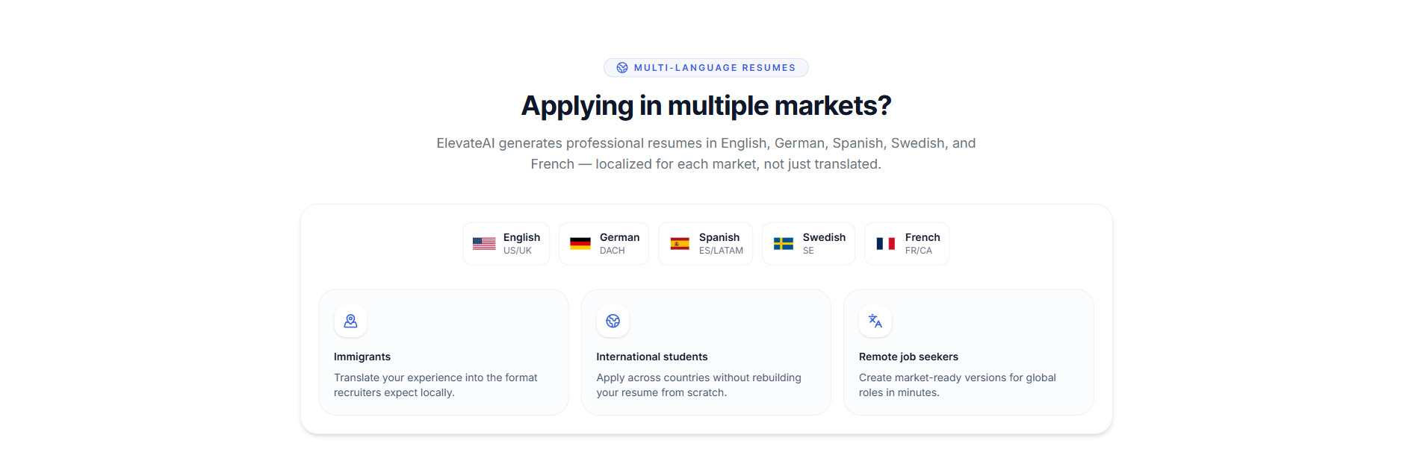The height and width of the screenshot is (464, 1417).
Task: Click the Applying in multiple markets heading
Action: pyautogui.click(x=706, y=105)
